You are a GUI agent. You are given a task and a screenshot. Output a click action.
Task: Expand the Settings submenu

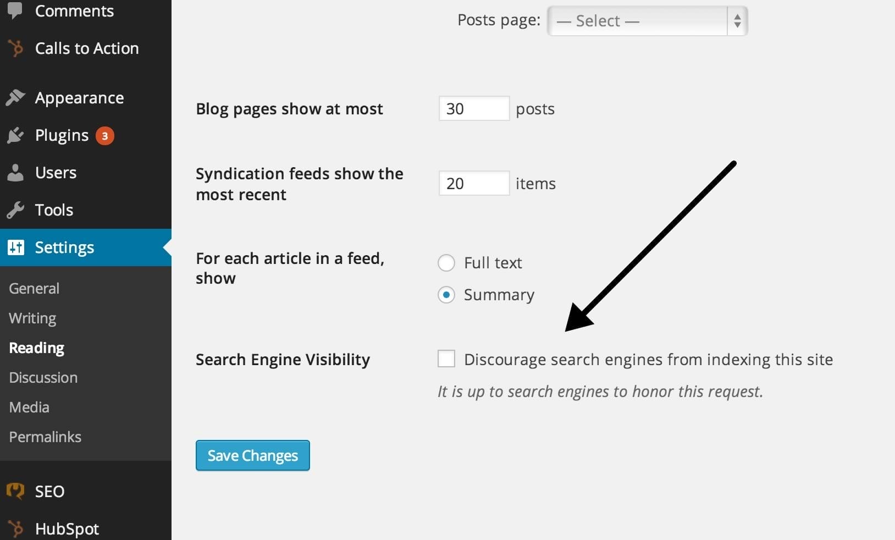tap(64, 247)
